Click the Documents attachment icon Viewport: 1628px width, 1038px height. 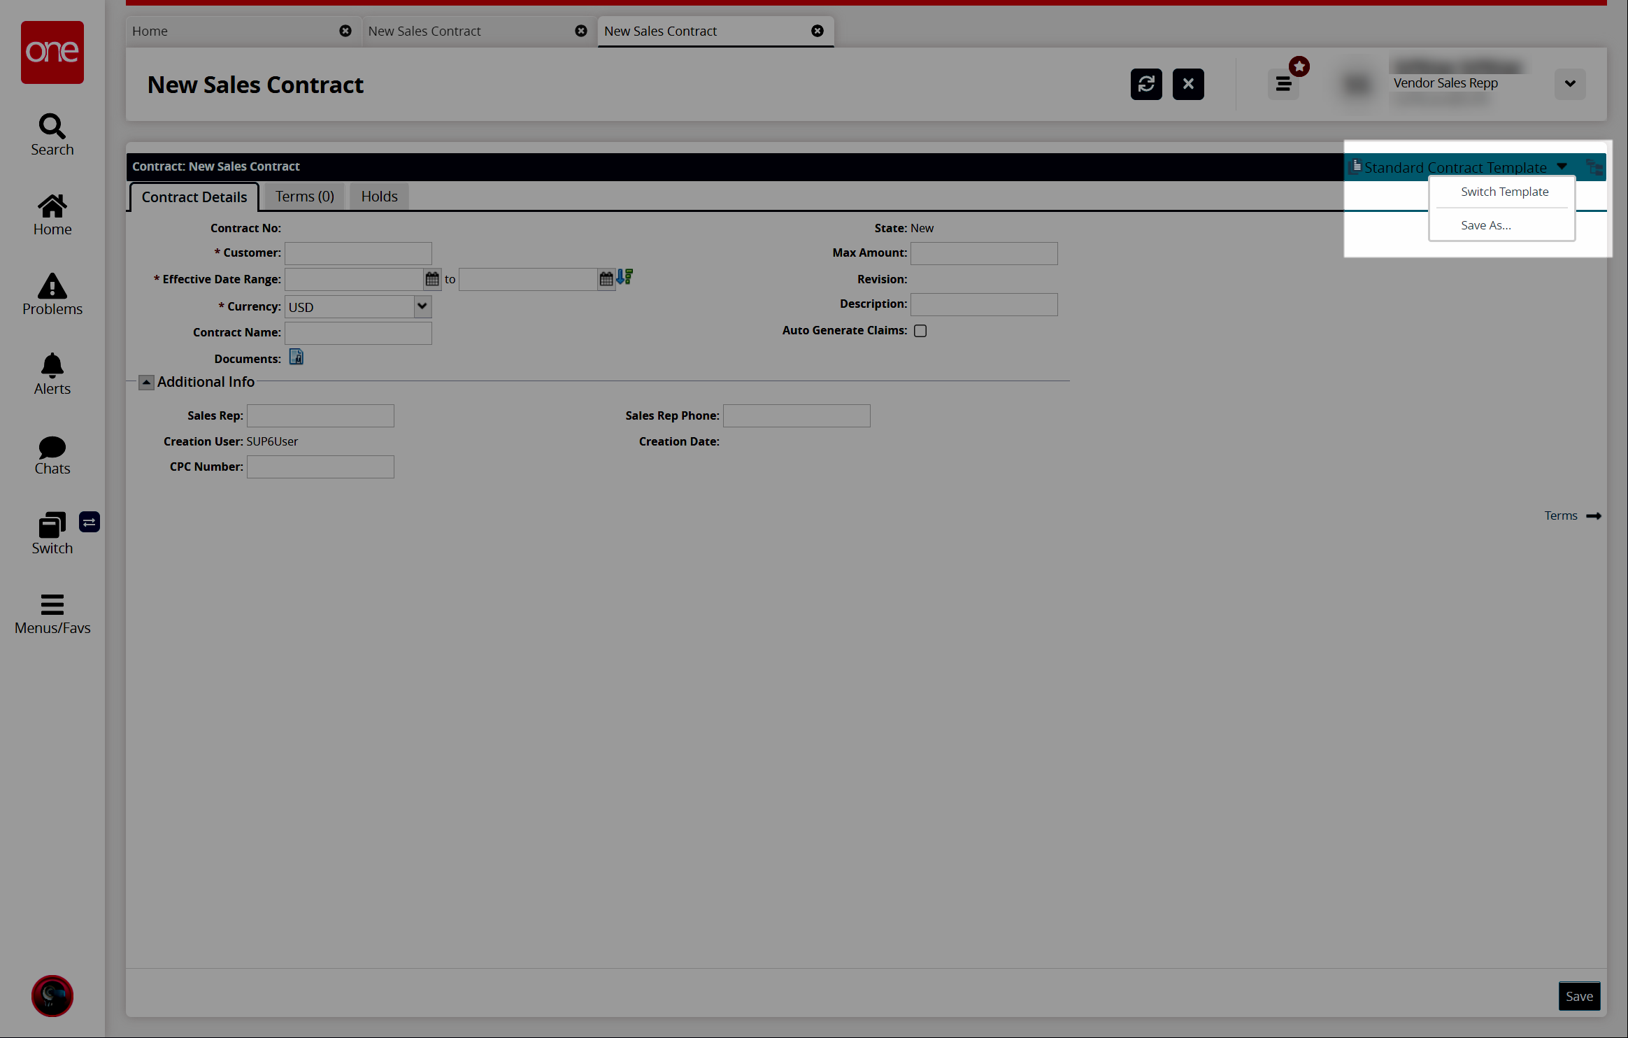point(294,358)
